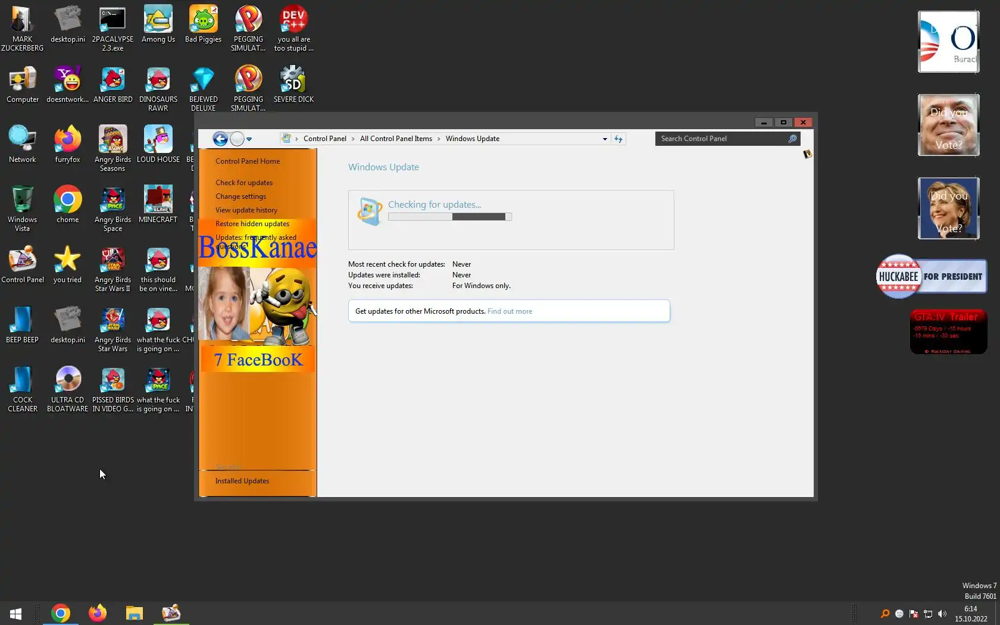
Task: Select the SEVERE DICK desktop icon
Action: click(293, 85)
